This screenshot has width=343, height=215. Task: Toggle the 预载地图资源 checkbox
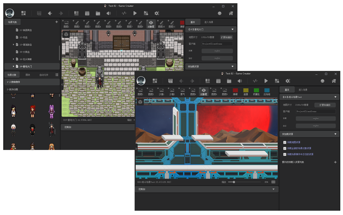[285, 142]
